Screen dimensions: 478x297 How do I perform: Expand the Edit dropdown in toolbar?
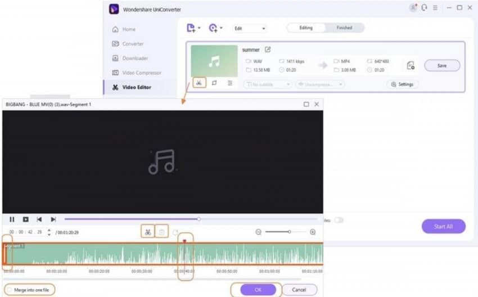pos(249,28)
